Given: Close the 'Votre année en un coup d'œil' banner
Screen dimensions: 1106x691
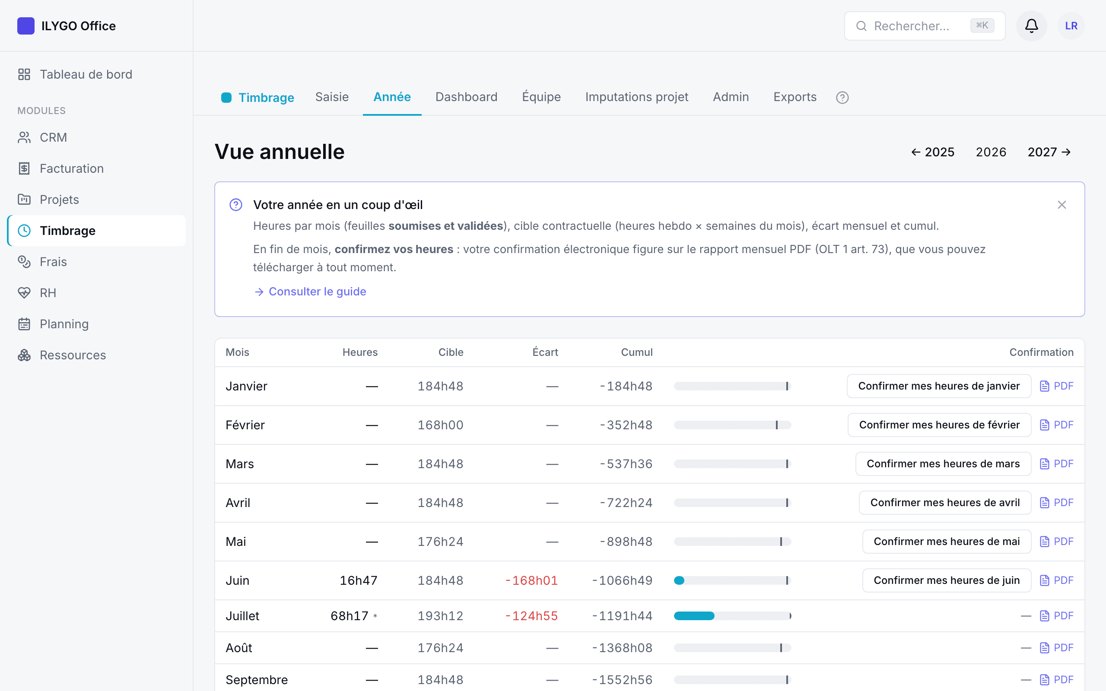Looking at the screenshot, I should [1062, 205].
